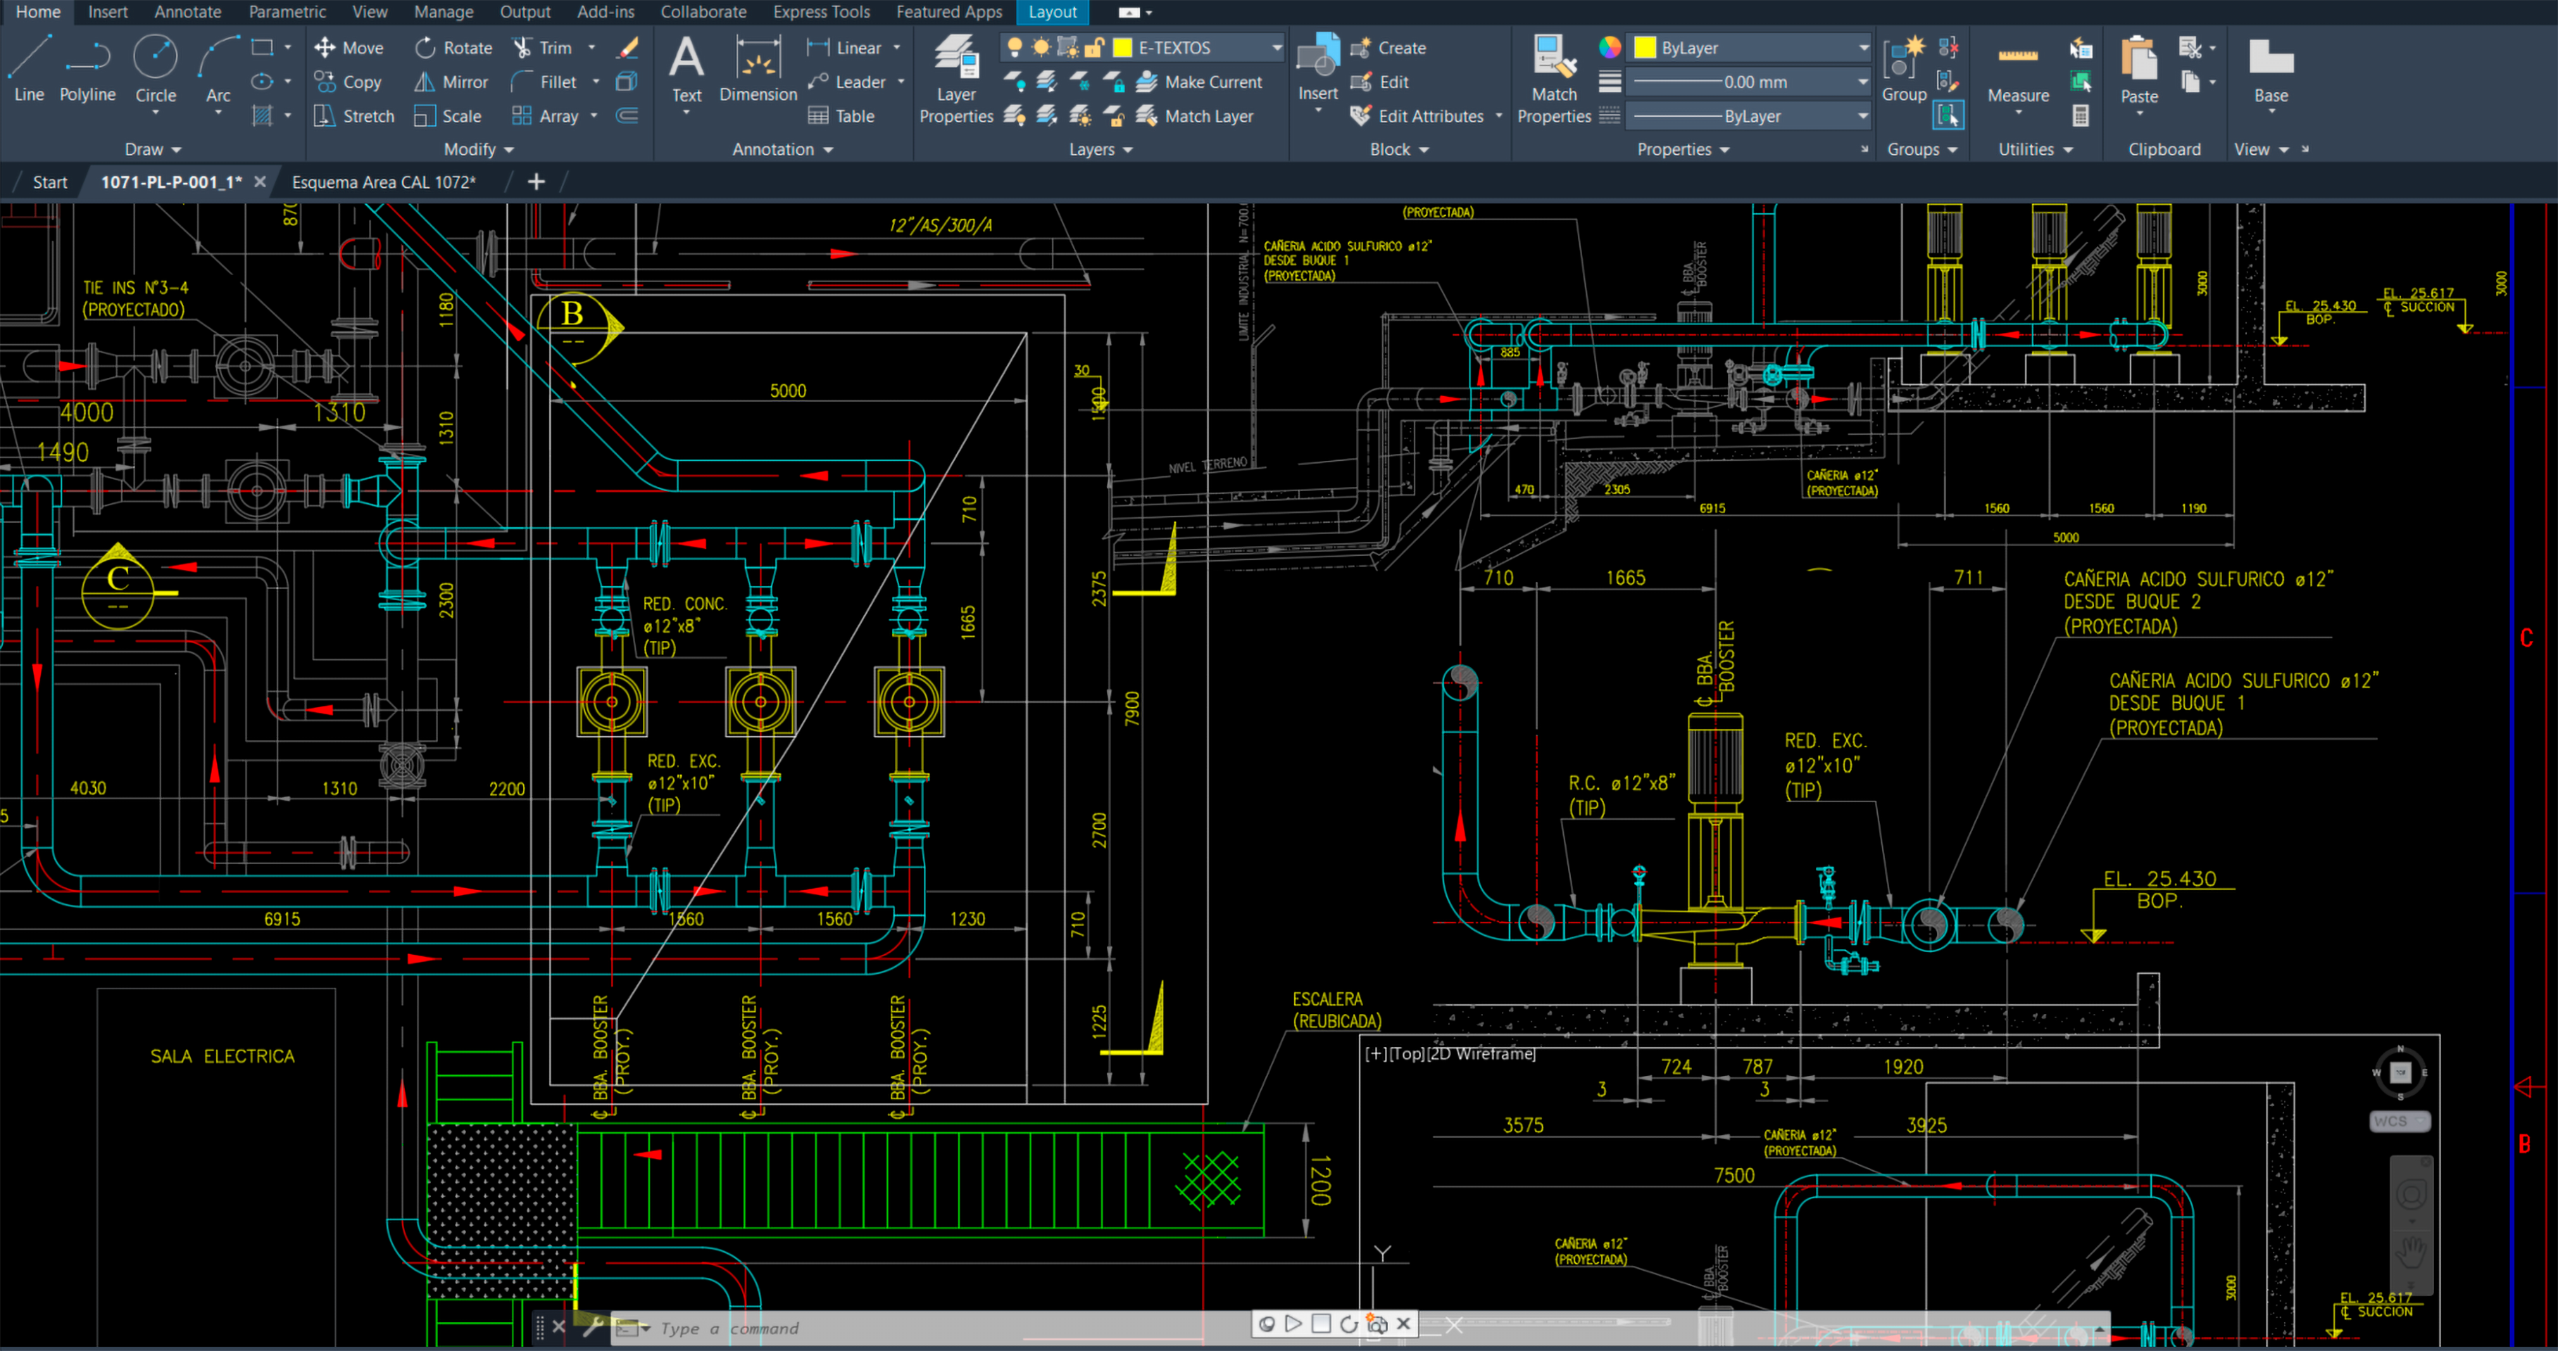Screen dimensions: 2558x1351
Task: Click the Mirror tool icon
Action: point(425,82)
